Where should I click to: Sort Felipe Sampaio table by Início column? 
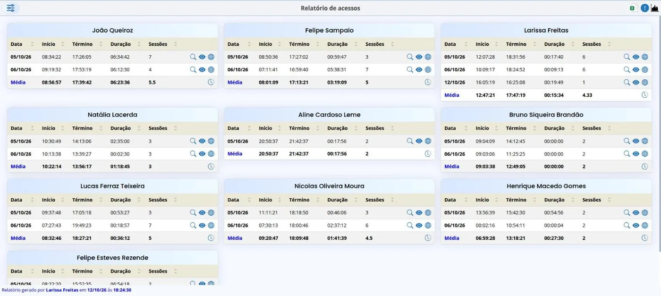[x=270, y=44]
